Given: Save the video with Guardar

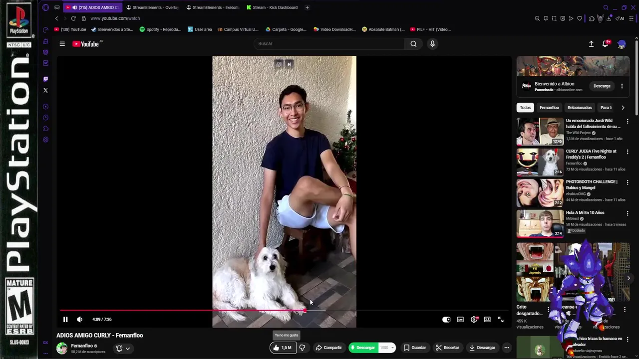Looking at the screenshot, I should coord(414,348).
